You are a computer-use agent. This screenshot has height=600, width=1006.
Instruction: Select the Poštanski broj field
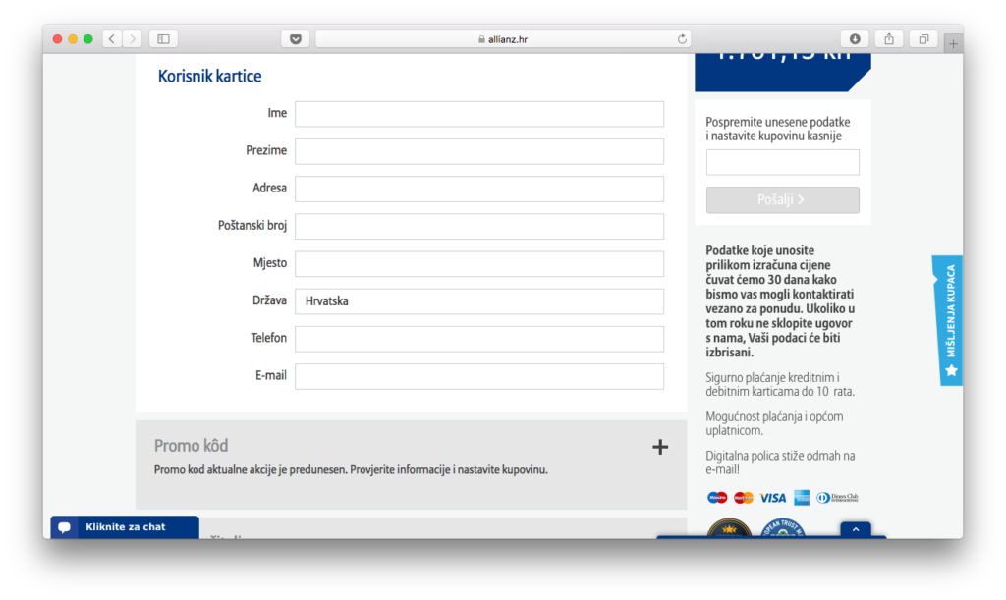[x=479, y=227]
